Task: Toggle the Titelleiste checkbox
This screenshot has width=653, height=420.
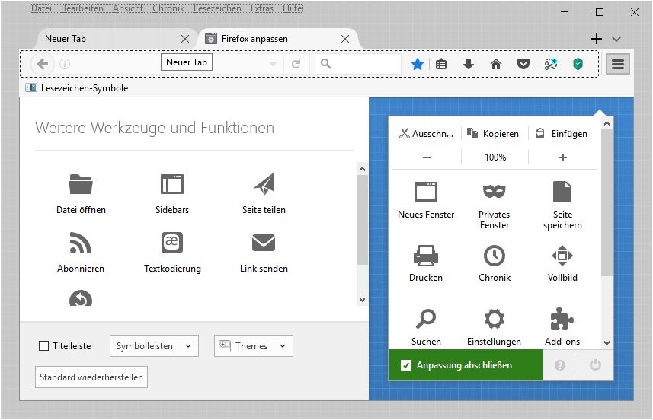Action: [x=43, y=346]
